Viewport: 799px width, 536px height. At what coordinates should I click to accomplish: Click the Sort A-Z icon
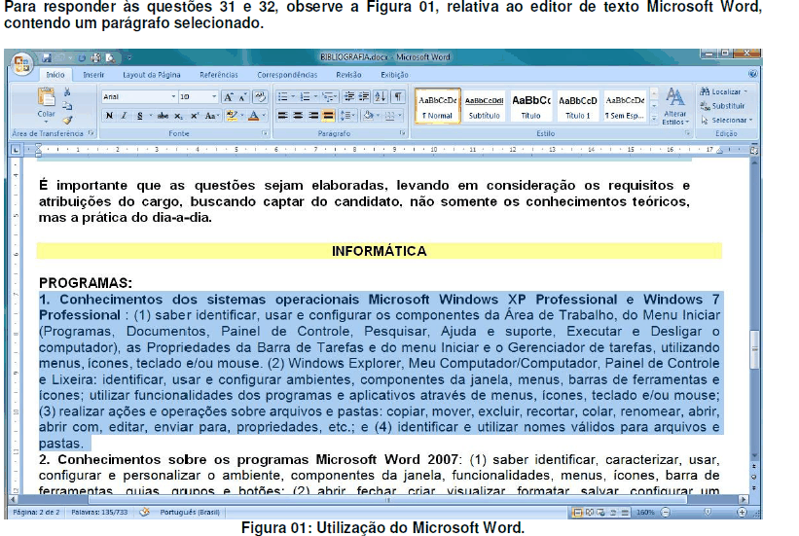point(380,96)
